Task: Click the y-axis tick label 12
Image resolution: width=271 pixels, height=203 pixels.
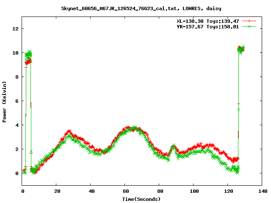Action: click(15, 29)
